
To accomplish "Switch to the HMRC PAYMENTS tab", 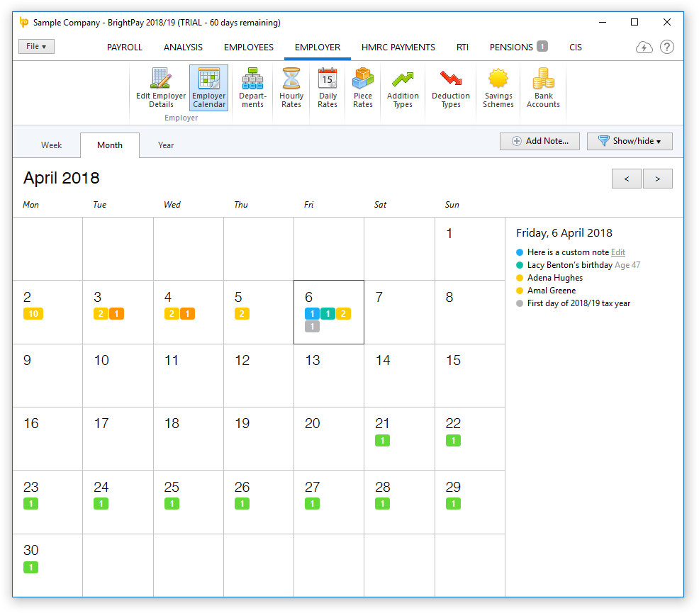I will (x=398, y=47).
